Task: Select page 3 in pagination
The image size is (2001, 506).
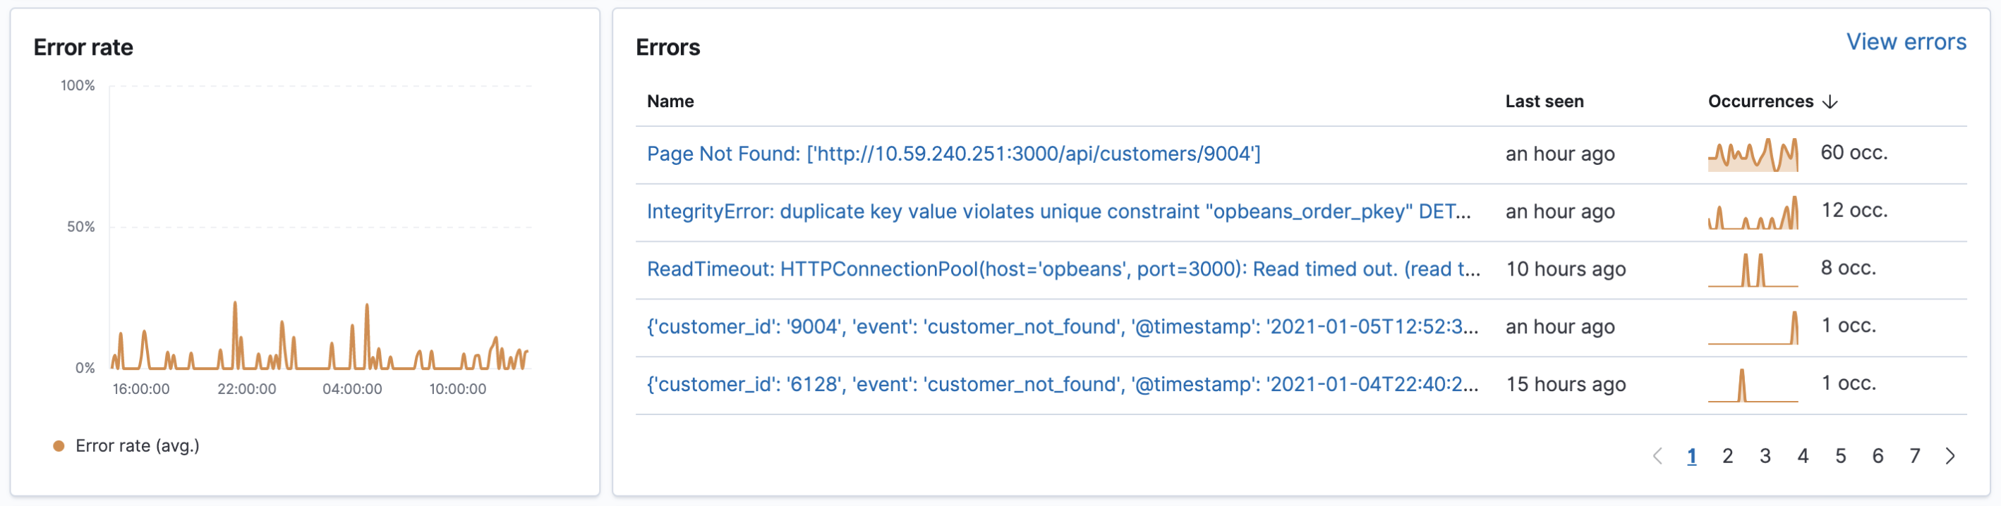Action: (x=1765, y=457)
